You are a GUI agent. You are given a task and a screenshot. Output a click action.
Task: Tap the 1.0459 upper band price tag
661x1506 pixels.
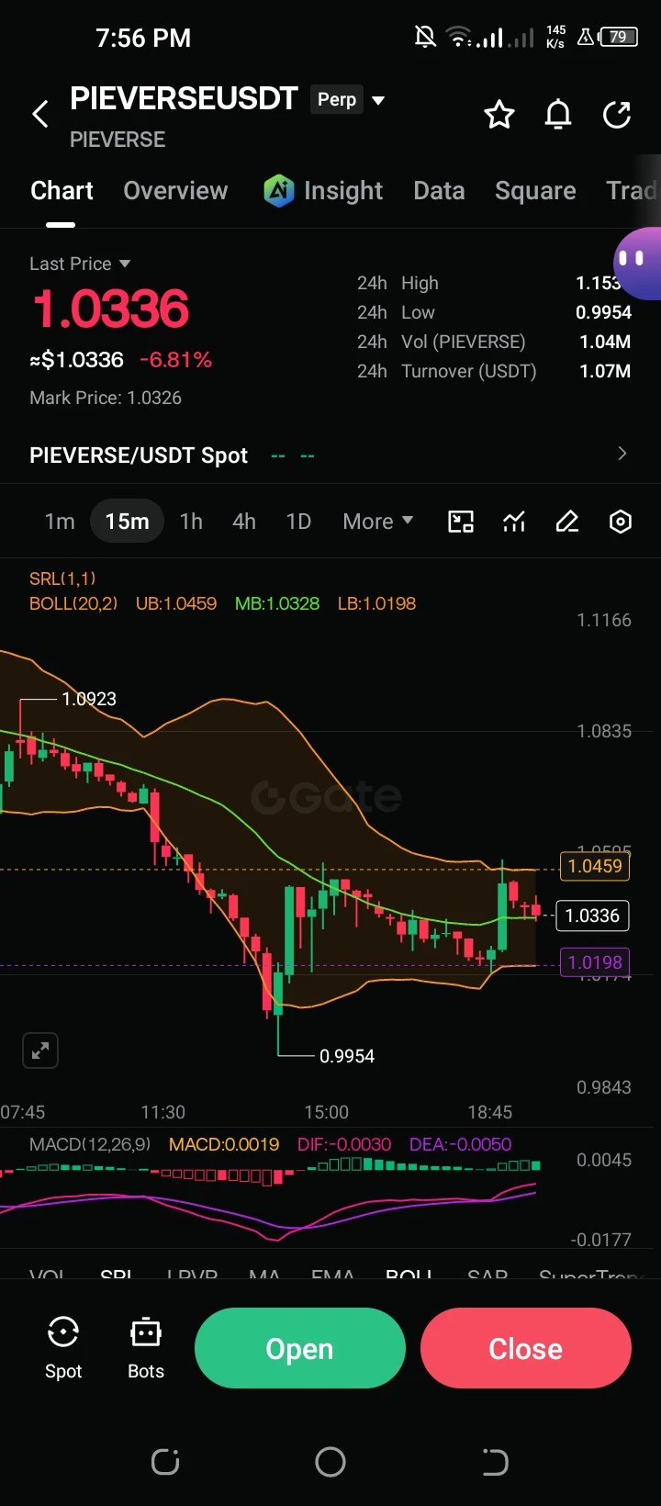(x=595, y=865)
